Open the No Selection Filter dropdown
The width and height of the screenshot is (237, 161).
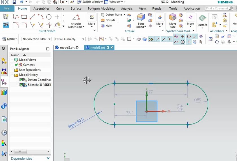(37, 39)
